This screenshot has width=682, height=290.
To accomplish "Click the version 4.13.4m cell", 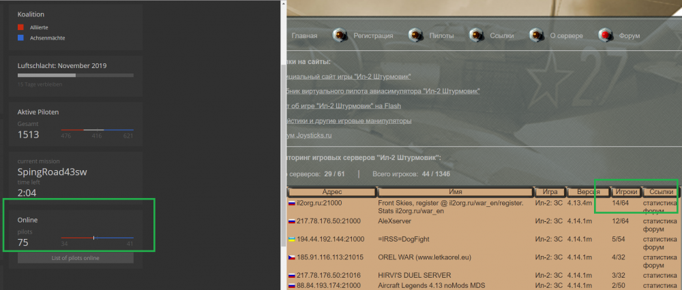I will (x=579, y=203).
